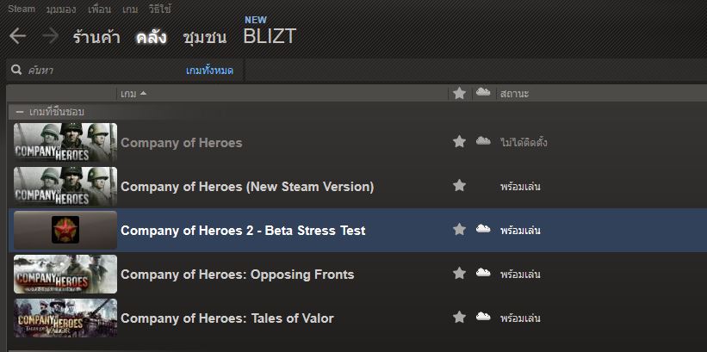Sort by cloud column header icon
The height and width of the screenshot is (352, 707).
(483, 92)
